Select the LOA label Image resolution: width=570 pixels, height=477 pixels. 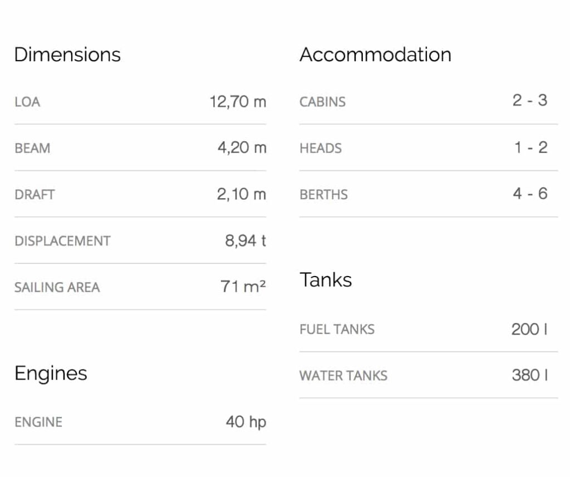pos(27,102)
